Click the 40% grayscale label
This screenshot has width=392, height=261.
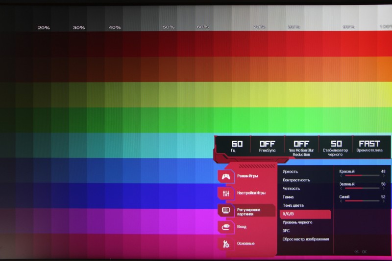pos(115,28)
